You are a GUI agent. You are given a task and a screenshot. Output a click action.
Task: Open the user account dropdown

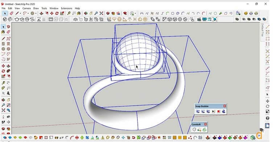pos(135,13)
